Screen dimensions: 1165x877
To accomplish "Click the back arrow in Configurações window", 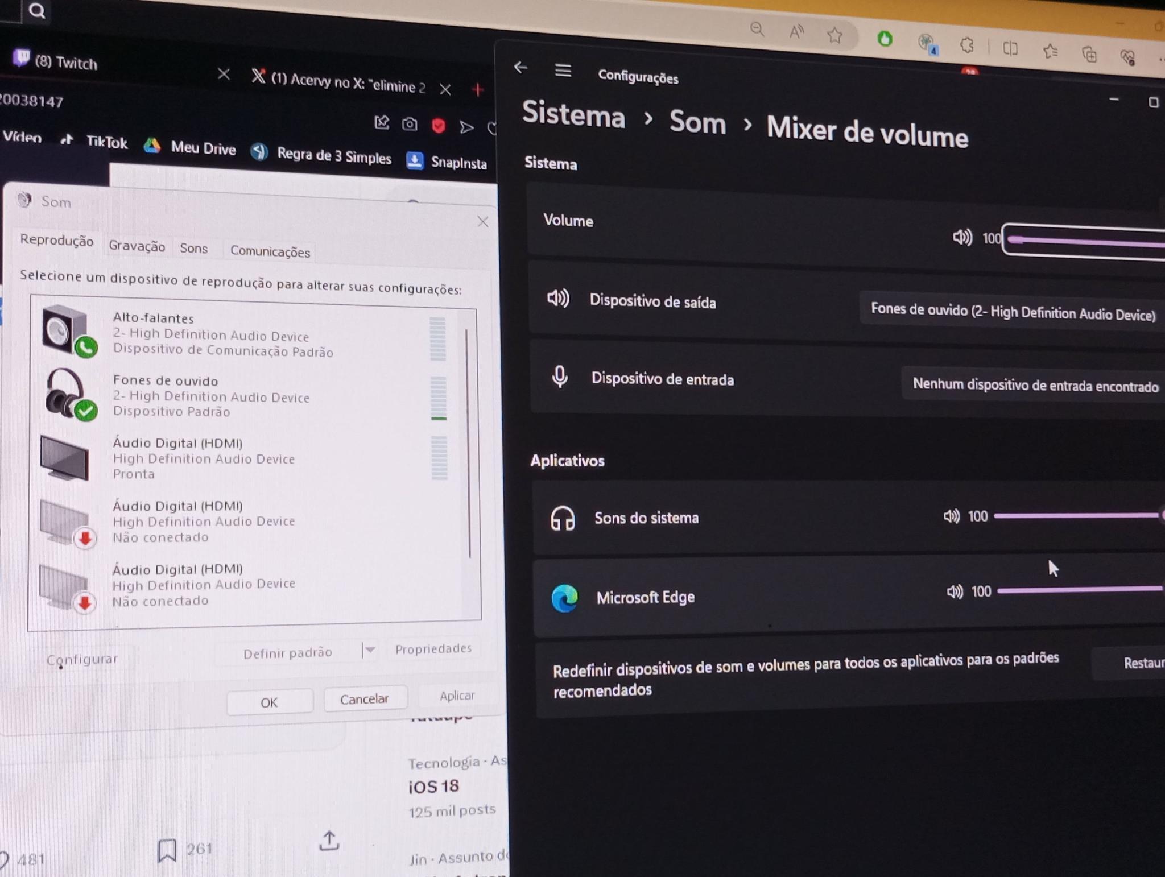I will click(x=520, y=68).
